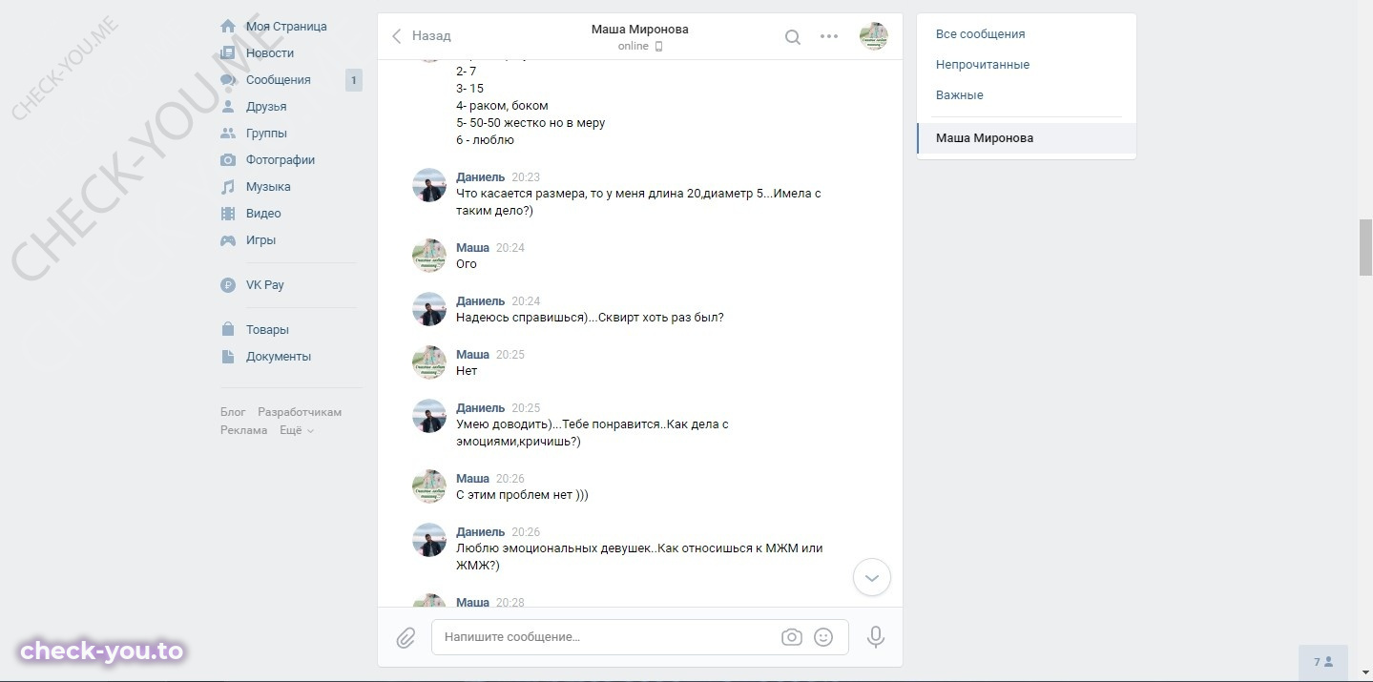Open the Реклама footer link
The height and width of the screenshot is (682, 1373).
coord(244,430)
